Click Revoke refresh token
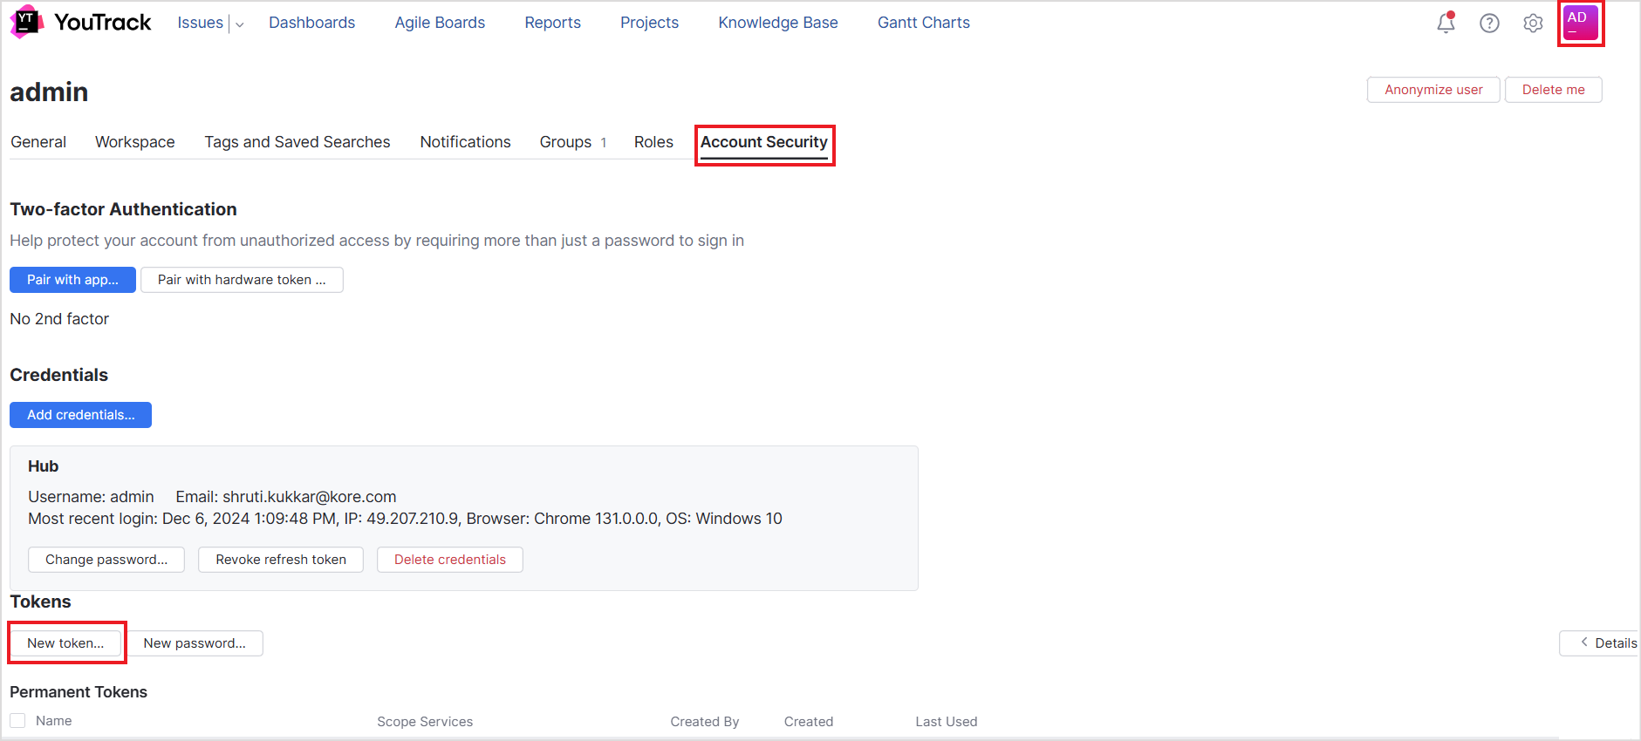 [281, 560]
